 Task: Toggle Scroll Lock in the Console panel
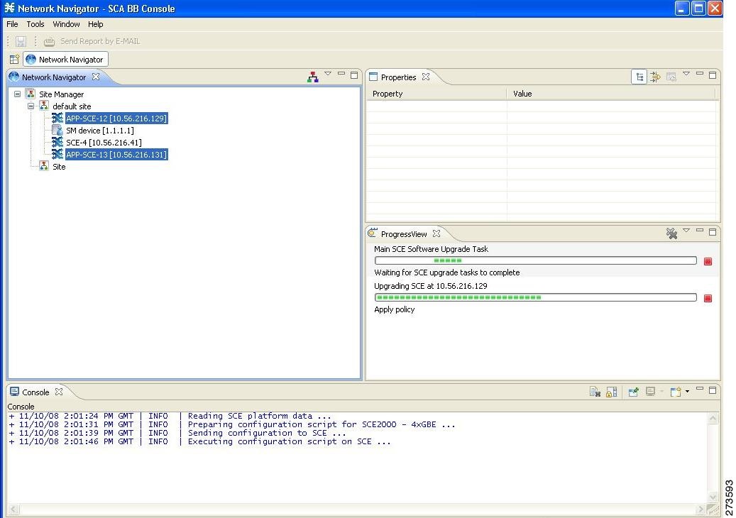(613, 391)
